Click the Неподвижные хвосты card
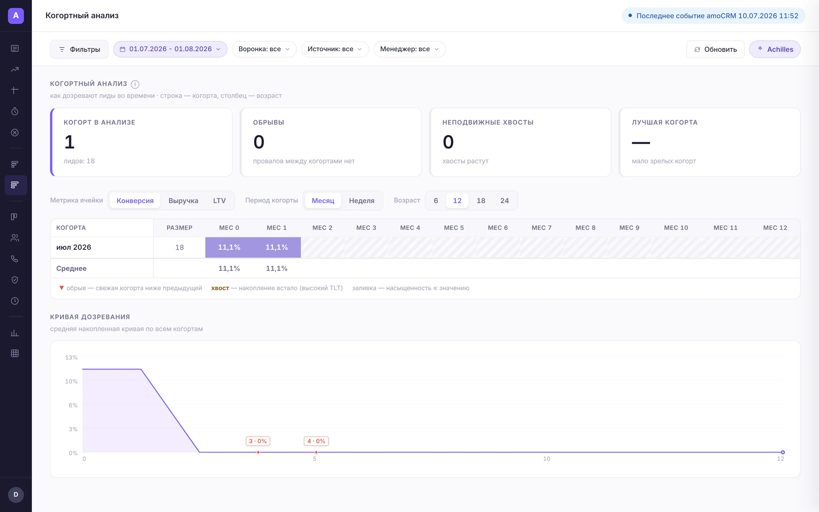819x512 pixels. point(520,142)
